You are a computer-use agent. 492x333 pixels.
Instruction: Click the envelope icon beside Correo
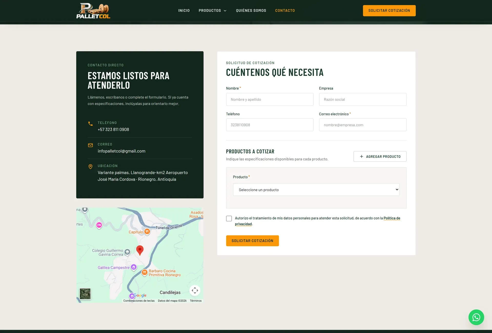point(90,145)
